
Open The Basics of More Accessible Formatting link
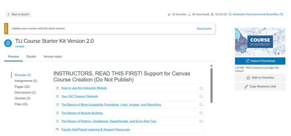(x=111, y=105)
